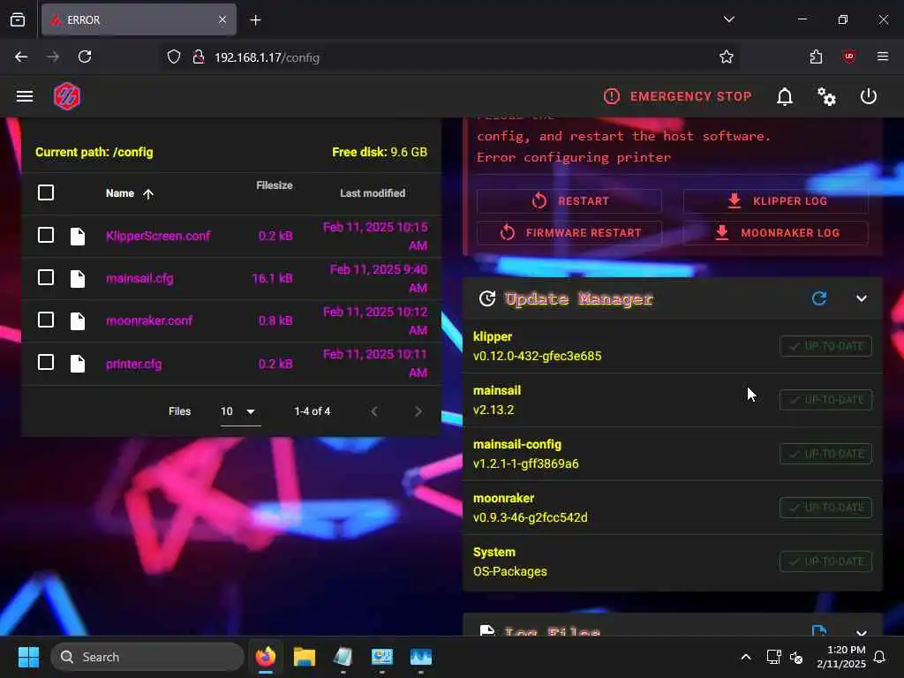Check the moonraker.conf checkbox
This screenshot has width=904, height=678.
point(46,320)
